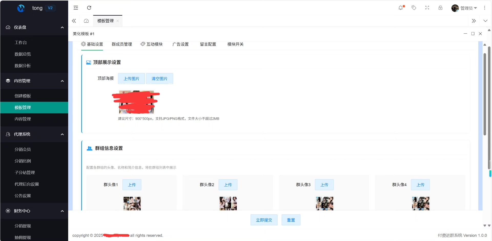Enter fullscreen mode via expand icon
The width and height of the screenshot is (492, 241).
[427, 8]
